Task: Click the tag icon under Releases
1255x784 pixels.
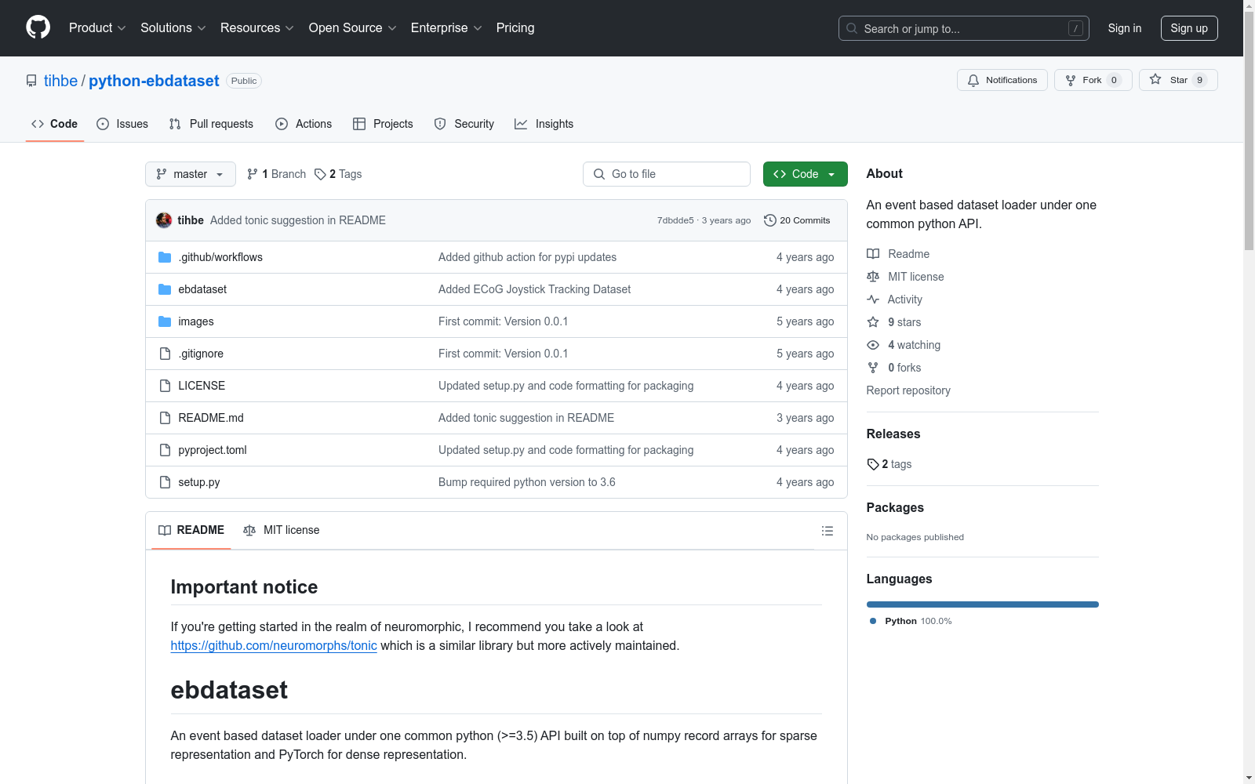Action: click(873, 464)
